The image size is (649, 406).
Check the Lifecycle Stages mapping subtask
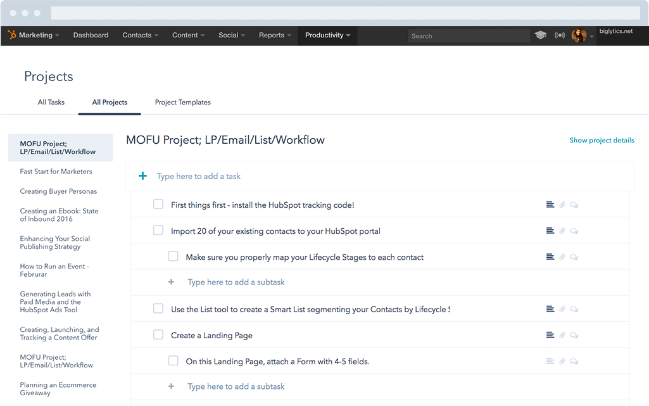click(173, 257)
